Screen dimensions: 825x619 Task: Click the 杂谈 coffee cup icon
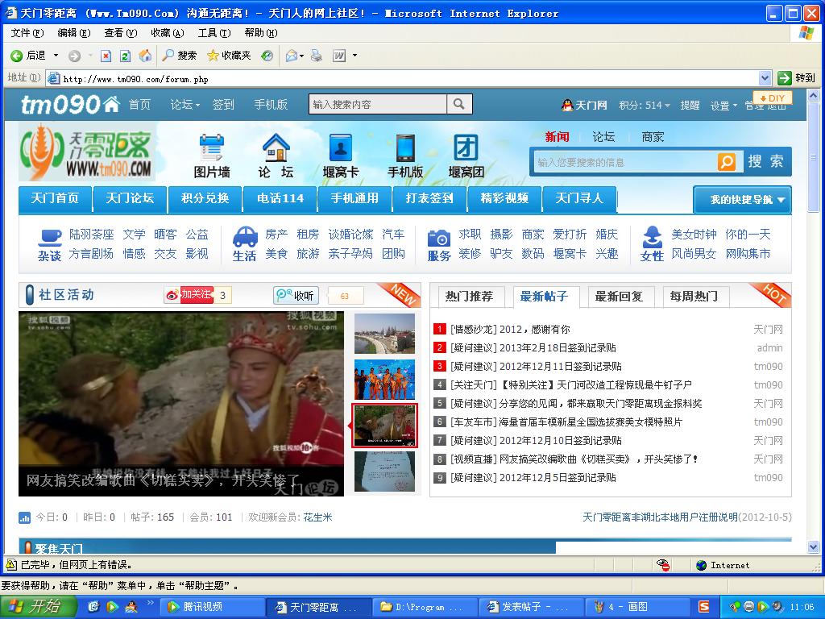pos(49,237)
